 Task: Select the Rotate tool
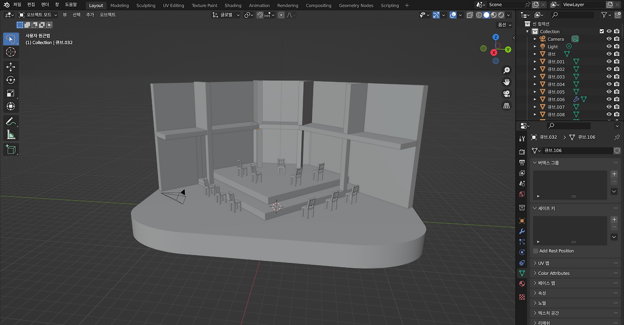(11, 80)
